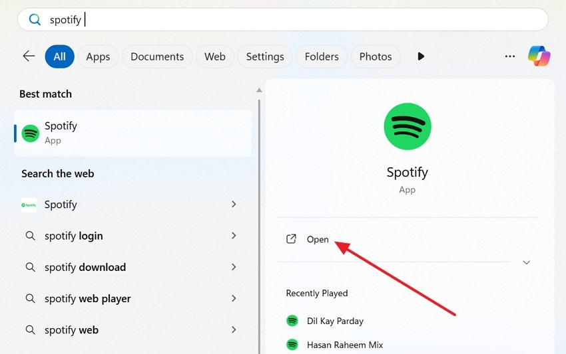Click the large Spotify logo in preview
The height and width of the screenshot is (354, 566).
[x=407, y=126]
